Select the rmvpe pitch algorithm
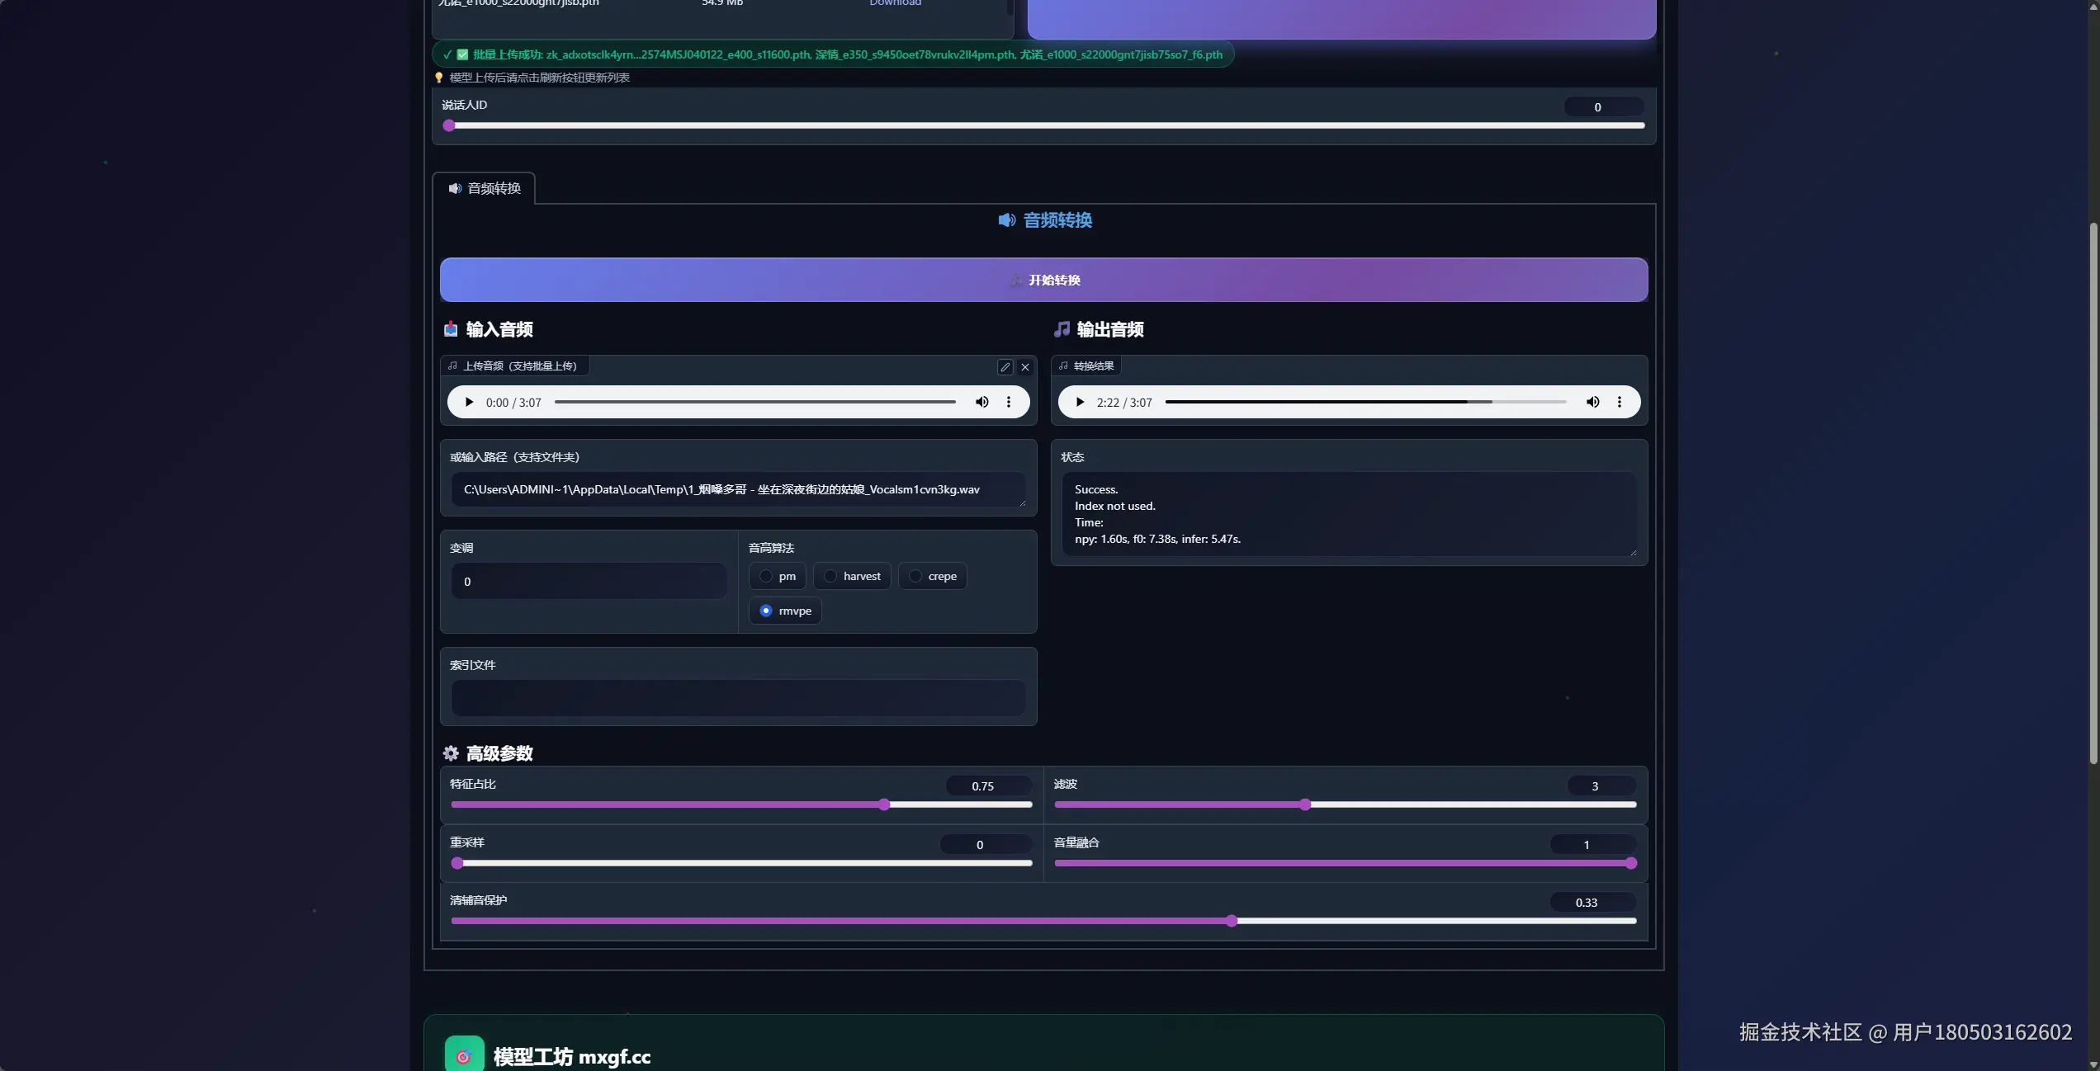 point(766,611)
